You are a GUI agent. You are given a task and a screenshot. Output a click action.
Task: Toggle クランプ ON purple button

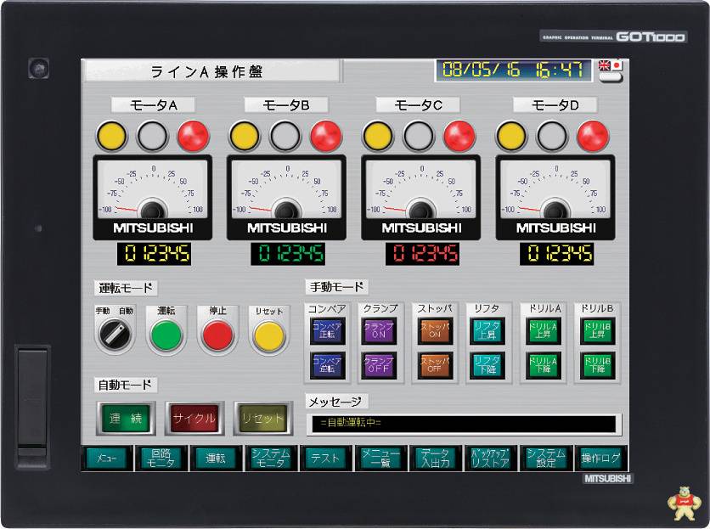pos(379,330)
